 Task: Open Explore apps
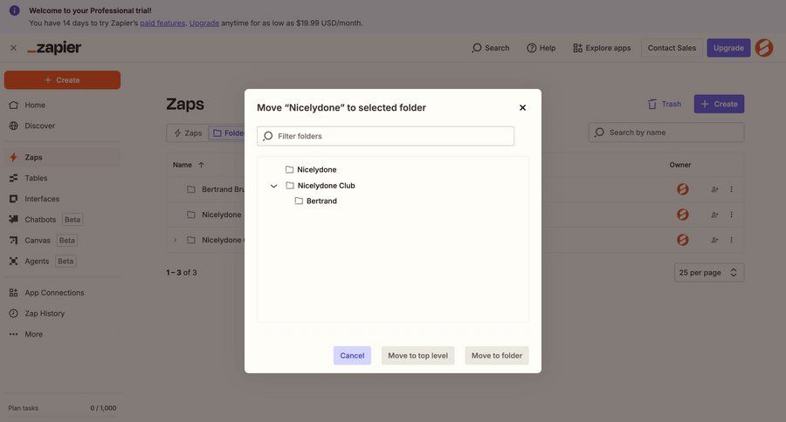(x=602, y=48)
